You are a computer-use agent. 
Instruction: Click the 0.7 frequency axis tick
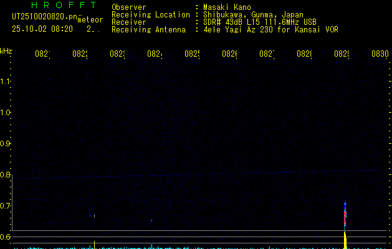click(x=6, y=206)
